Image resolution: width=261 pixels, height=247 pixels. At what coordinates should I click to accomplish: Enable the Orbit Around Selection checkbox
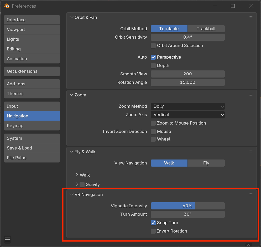153,46
